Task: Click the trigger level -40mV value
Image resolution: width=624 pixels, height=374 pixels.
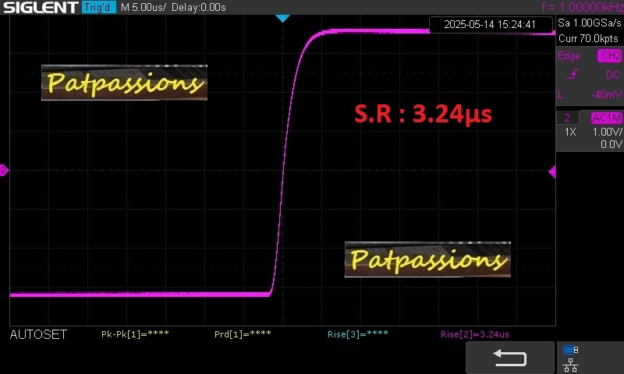Action: point(604,94)
